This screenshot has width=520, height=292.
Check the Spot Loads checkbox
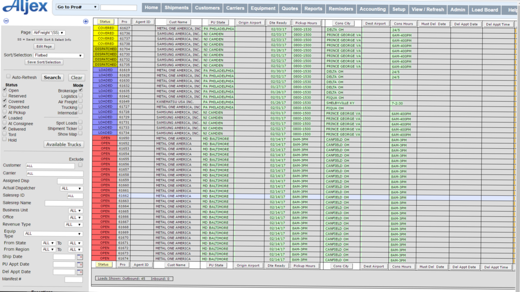(x=81, y=122)
